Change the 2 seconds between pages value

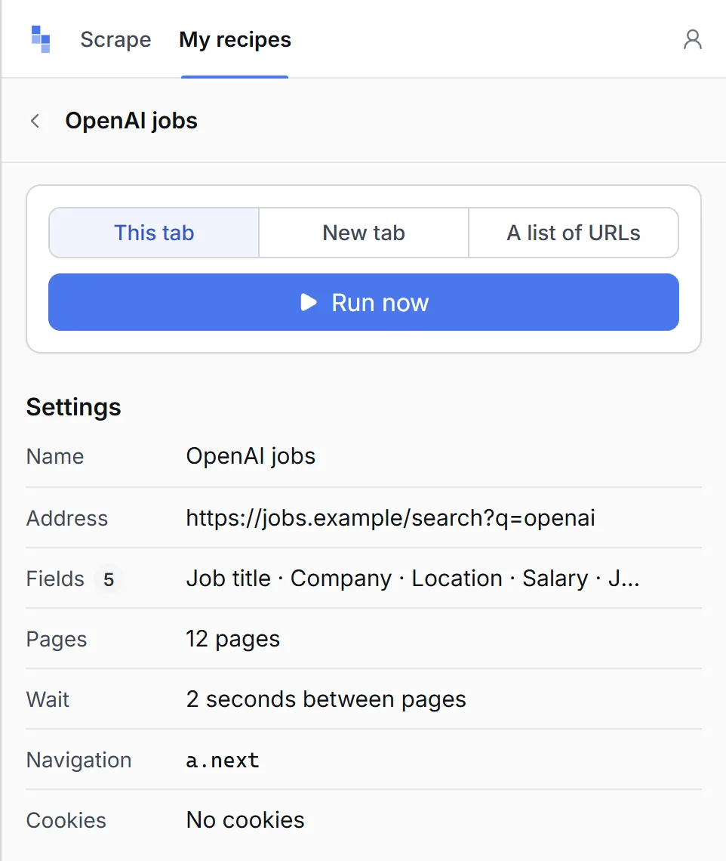pyautogui.click(x=326, y=699)
